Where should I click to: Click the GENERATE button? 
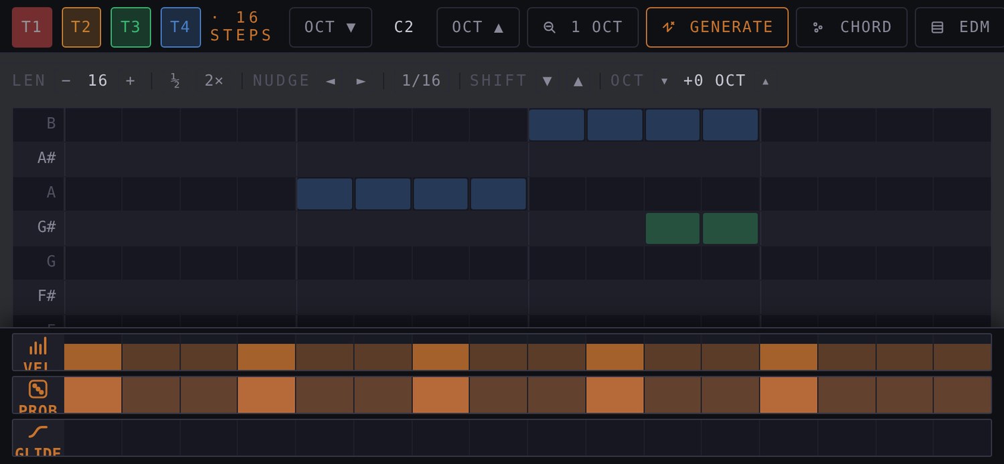pos(717,27)
